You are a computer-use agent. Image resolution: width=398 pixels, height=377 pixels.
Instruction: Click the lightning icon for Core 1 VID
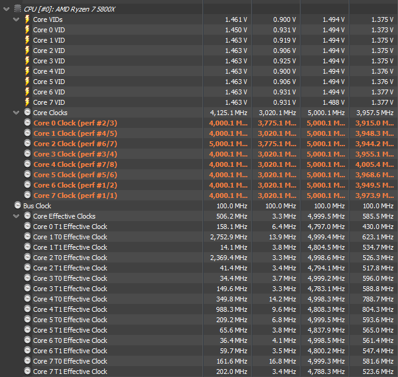27,40
